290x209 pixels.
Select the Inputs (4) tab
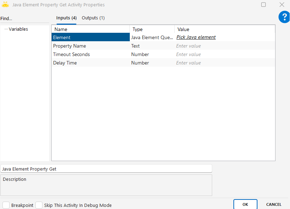(66, 18)
